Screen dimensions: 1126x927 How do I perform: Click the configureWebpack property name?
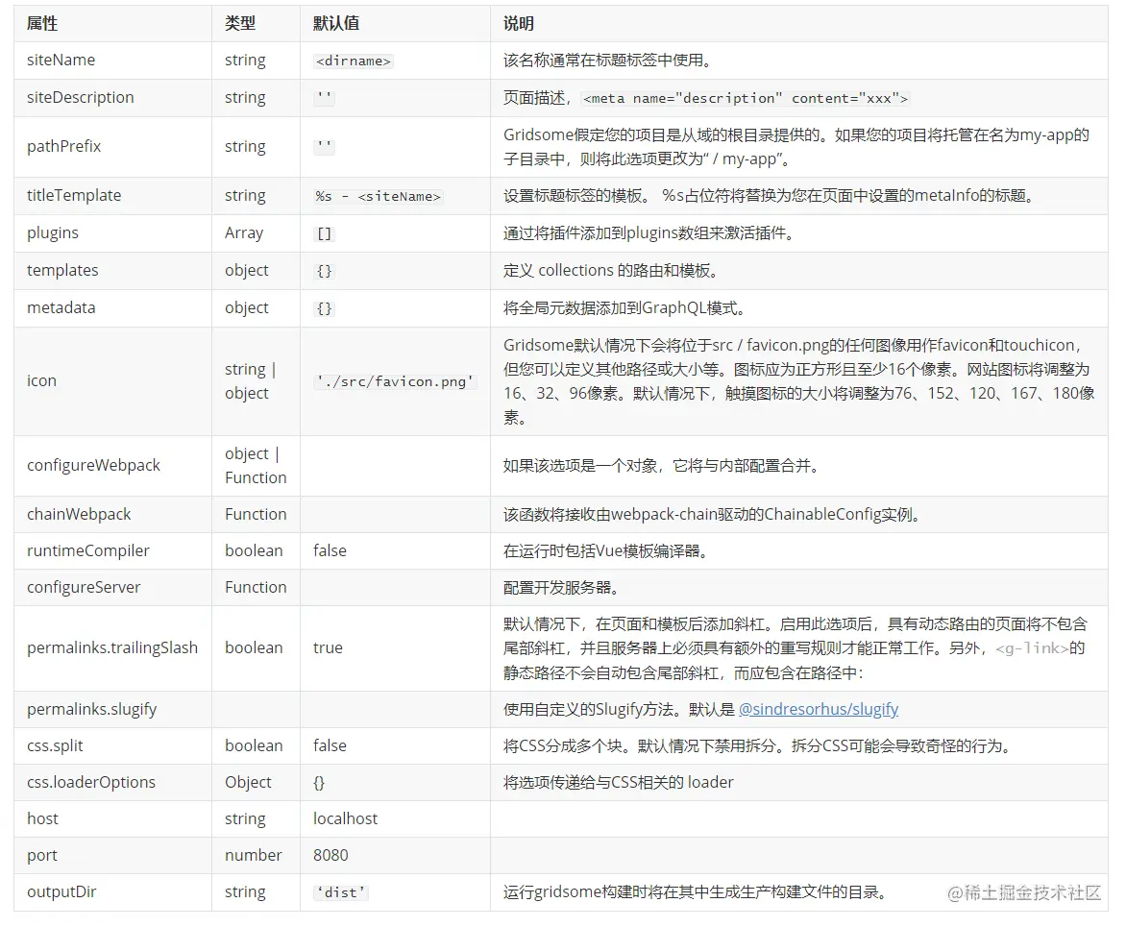(93, 465)
